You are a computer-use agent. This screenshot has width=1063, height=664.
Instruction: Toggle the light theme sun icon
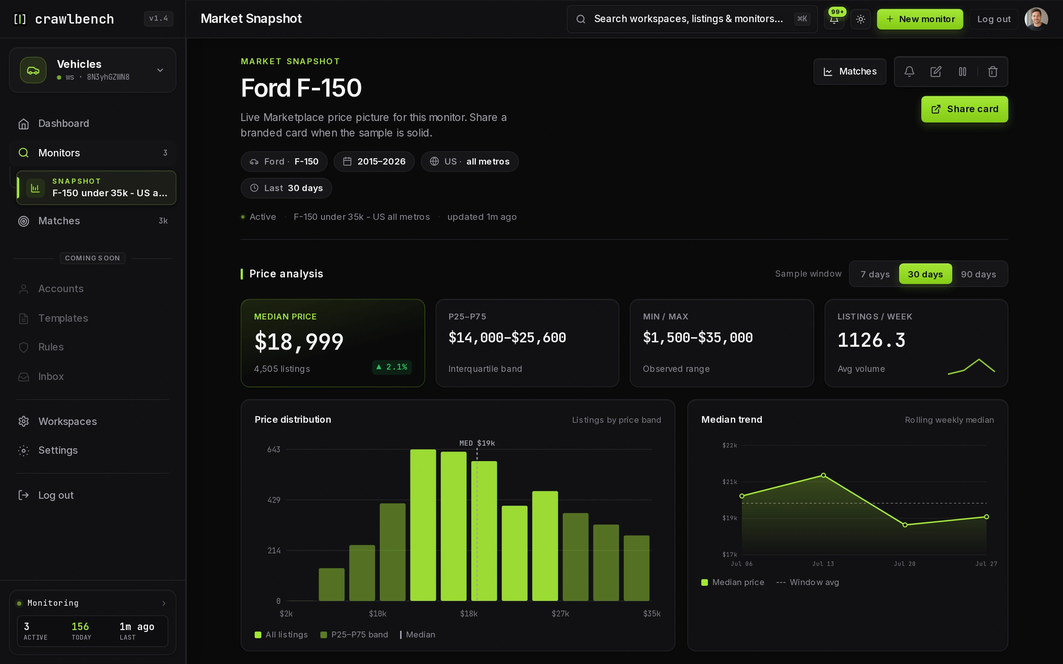[860, 19]
